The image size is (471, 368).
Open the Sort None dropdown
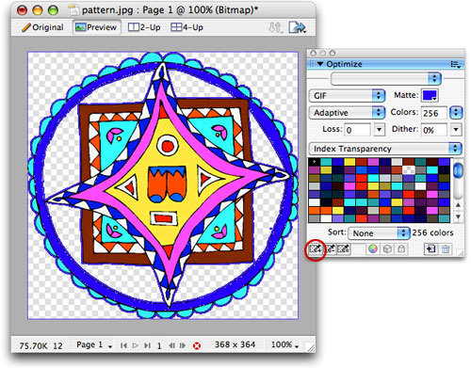click(379, 233)
